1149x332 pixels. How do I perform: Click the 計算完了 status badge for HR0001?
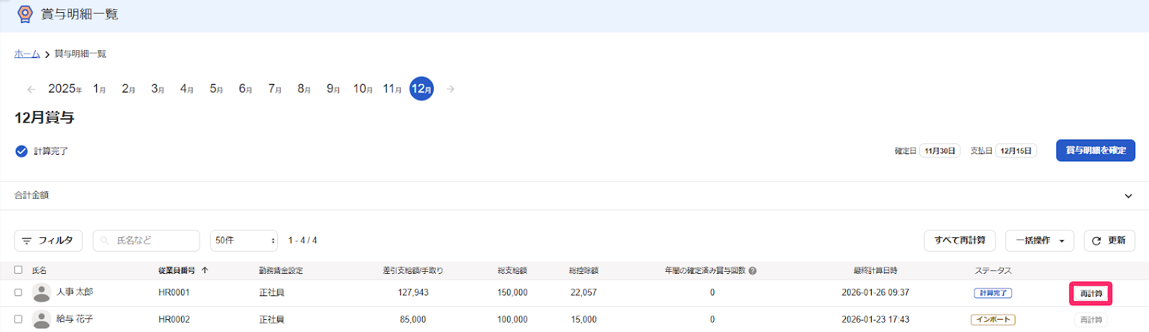pyautogui.click(x=993, y=293)
